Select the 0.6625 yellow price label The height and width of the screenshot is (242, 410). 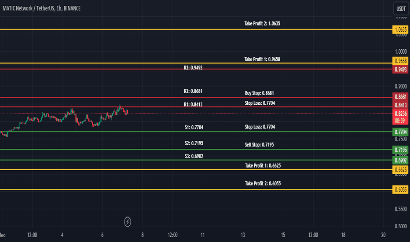point(400,170)
